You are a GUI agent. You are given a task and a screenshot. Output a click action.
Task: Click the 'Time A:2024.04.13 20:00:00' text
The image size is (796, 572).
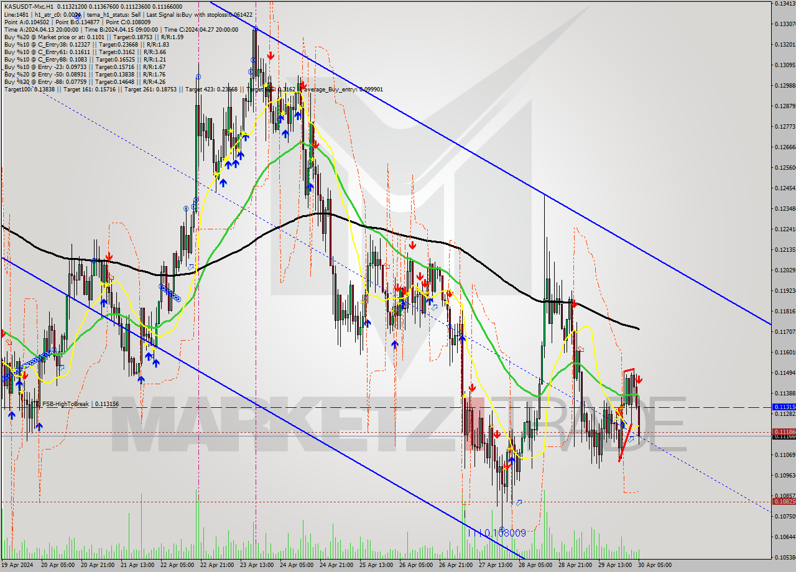point(41,29)
